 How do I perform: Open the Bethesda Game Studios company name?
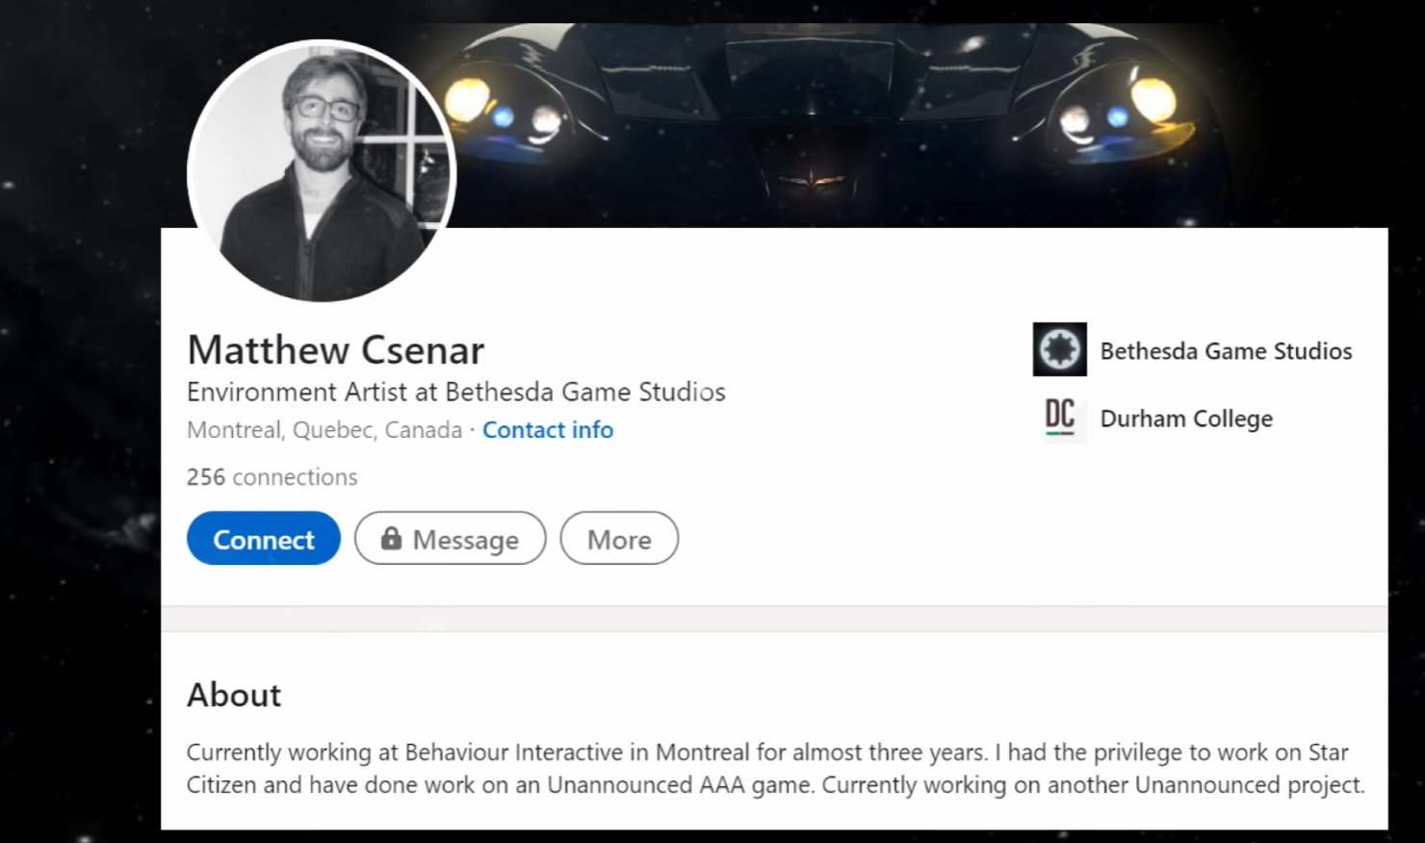pos(1226,351)
